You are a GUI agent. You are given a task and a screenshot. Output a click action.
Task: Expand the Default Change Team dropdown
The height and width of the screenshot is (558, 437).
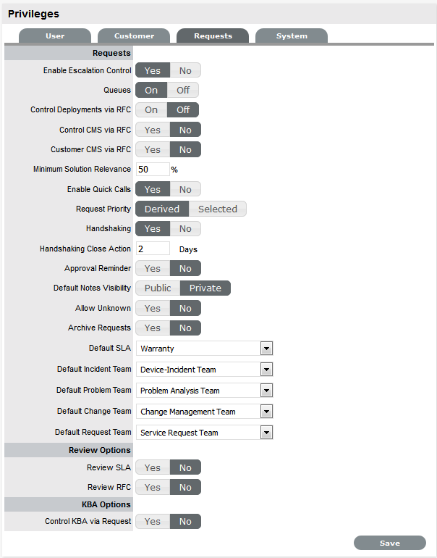(x=267, y=412)
